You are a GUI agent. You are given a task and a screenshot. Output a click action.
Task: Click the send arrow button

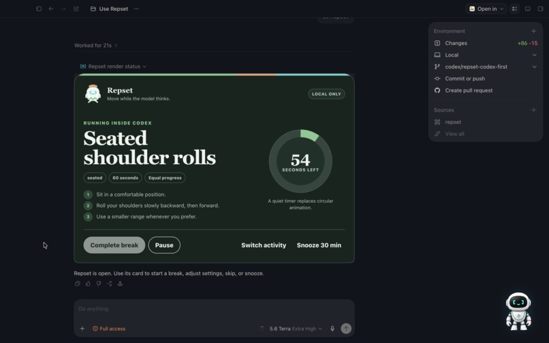[x=346, y=328]
